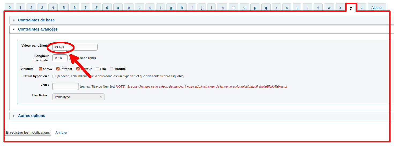Select subfield tab 6
Image resolution: width=394 pixels, height=151 pixels.
click(x=75, y=7)
